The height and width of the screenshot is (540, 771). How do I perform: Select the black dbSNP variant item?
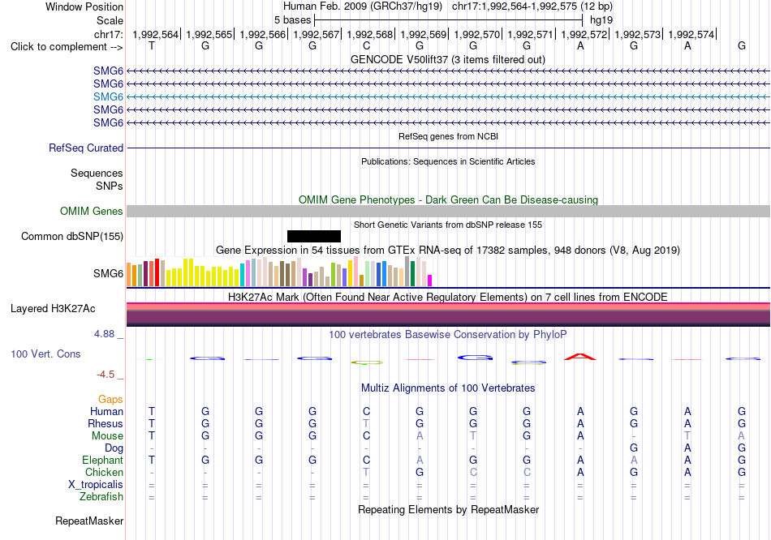click(x=314, y=236)
